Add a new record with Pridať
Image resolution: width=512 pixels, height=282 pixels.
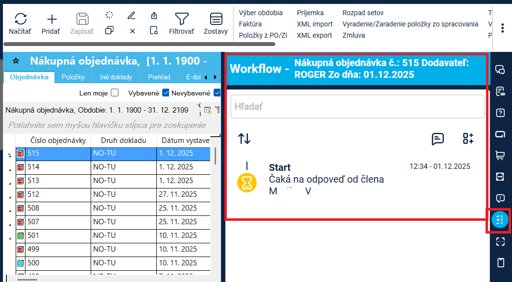click(x=51, y=20)
